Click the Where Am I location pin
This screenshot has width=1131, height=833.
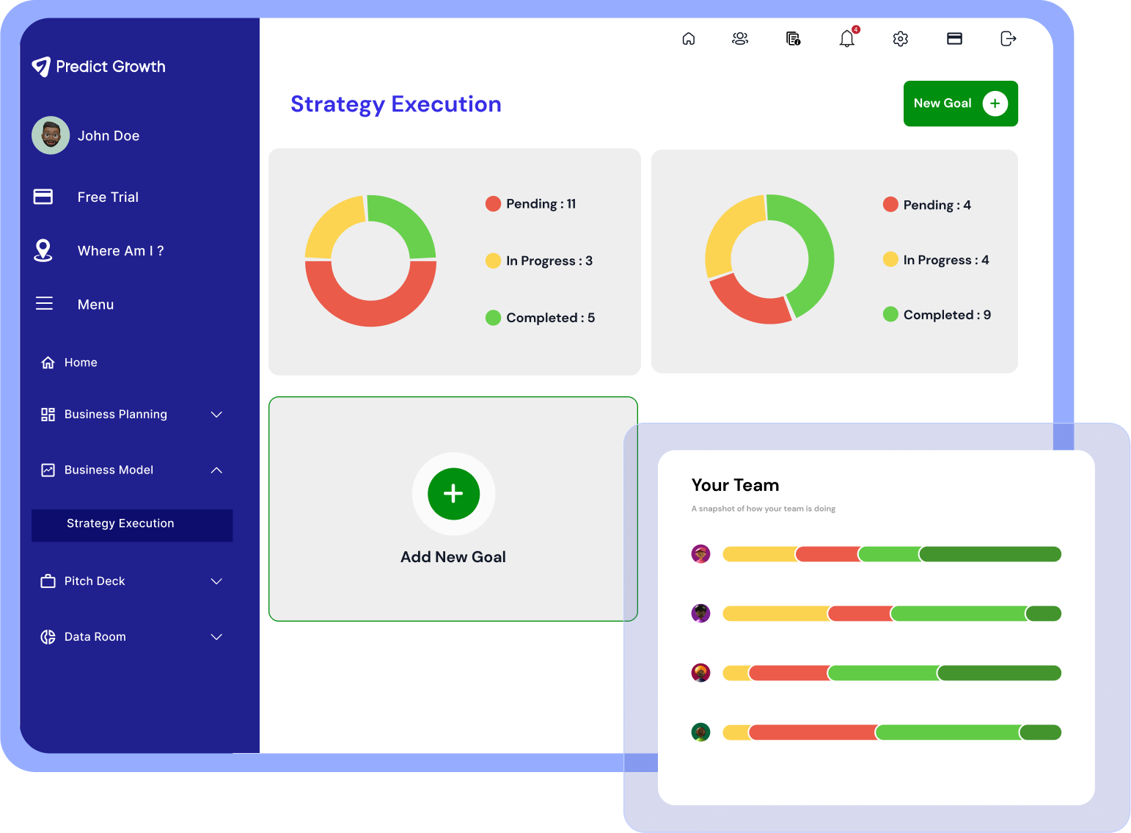tap(43, 250)
